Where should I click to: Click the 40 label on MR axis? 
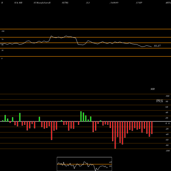click(x=167, y=113)
